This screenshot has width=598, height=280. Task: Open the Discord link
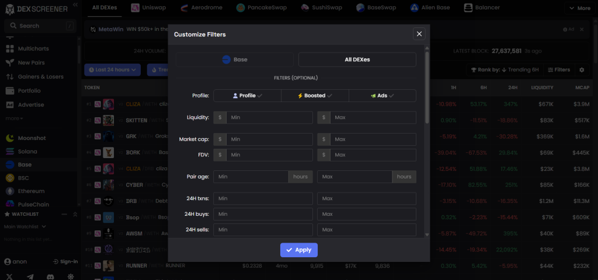click(x=50, y=276)
